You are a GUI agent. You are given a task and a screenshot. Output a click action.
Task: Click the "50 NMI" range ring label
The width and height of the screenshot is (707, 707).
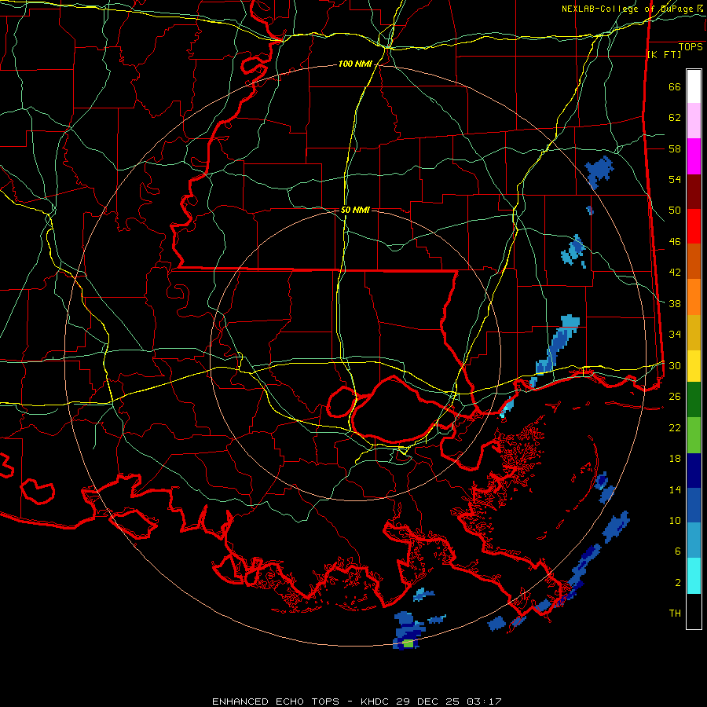tap(355, 210)
